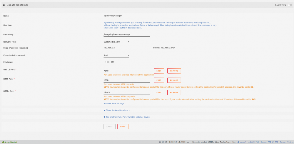Expand Show more settings
The image size is (294, 144).
115,104
